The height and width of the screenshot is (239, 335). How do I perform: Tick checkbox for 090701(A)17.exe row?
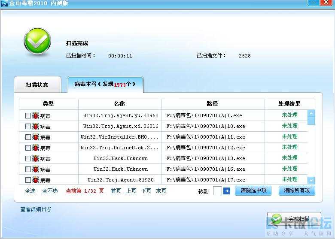click(28, 180)
